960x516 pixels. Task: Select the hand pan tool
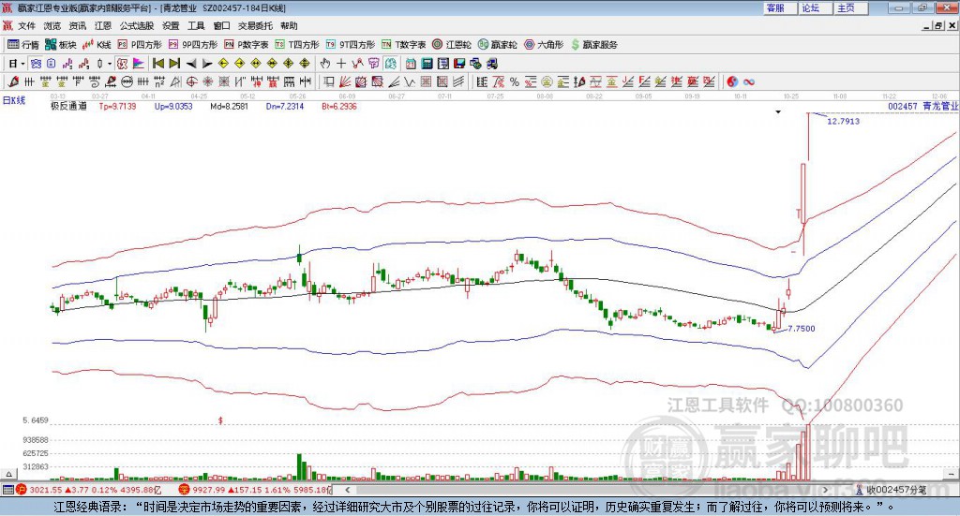325,64
